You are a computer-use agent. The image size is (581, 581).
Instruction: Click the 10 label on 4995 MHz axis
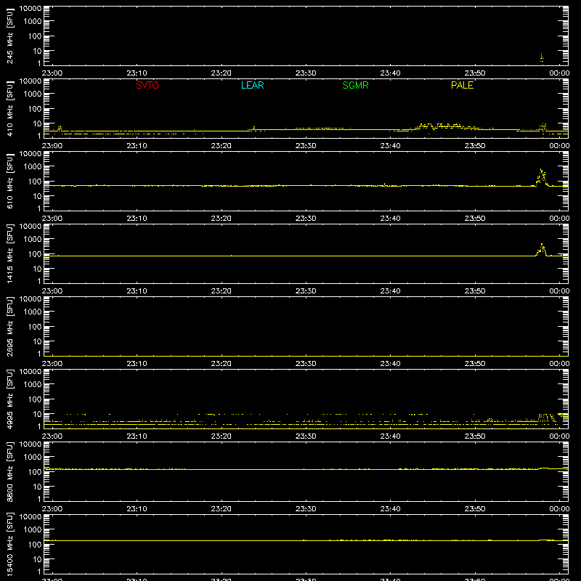tap(37, 414)
